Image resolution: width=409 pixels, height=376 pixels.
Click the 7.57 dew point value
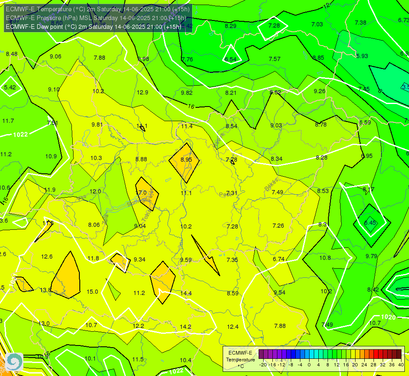(x=274, y=59)
